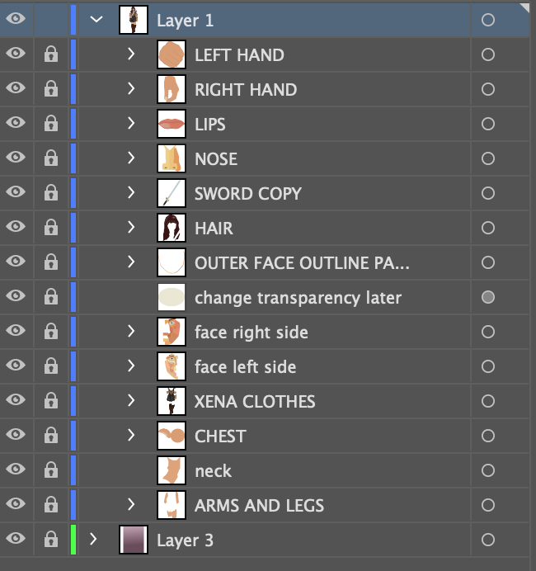Click the SWORD COPY thumbnail
The height and width of the screenshot is (571, 536).
172,193
